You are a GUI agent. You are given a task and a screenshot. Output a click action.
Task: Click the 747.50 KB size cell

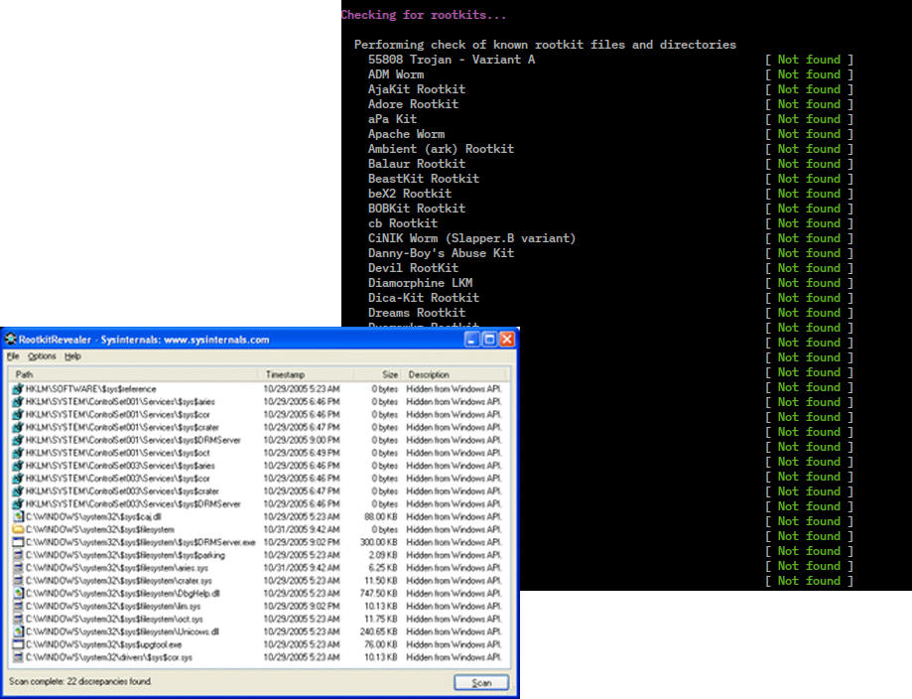coord(379,594)
